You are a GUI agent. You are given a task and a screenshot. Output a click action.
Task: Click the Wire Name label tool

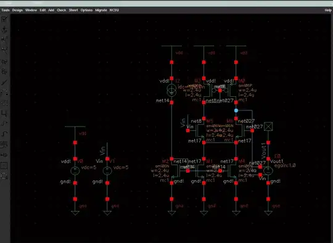(4, 145)
